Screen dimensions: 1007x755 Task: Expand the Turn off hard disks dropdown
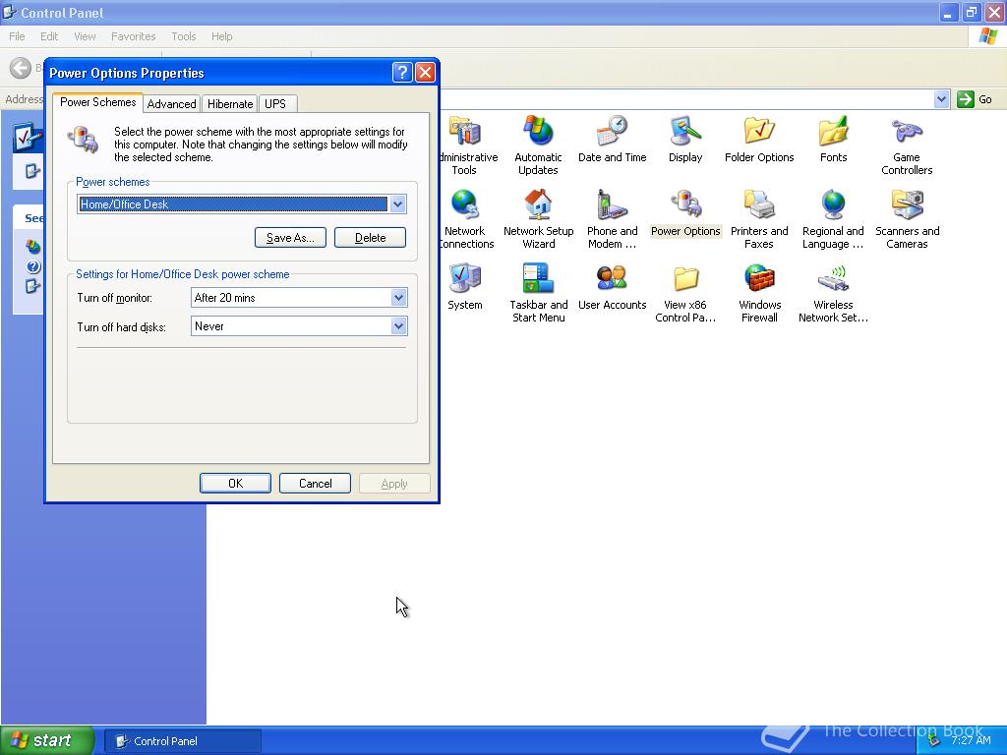tap(398, 326)
